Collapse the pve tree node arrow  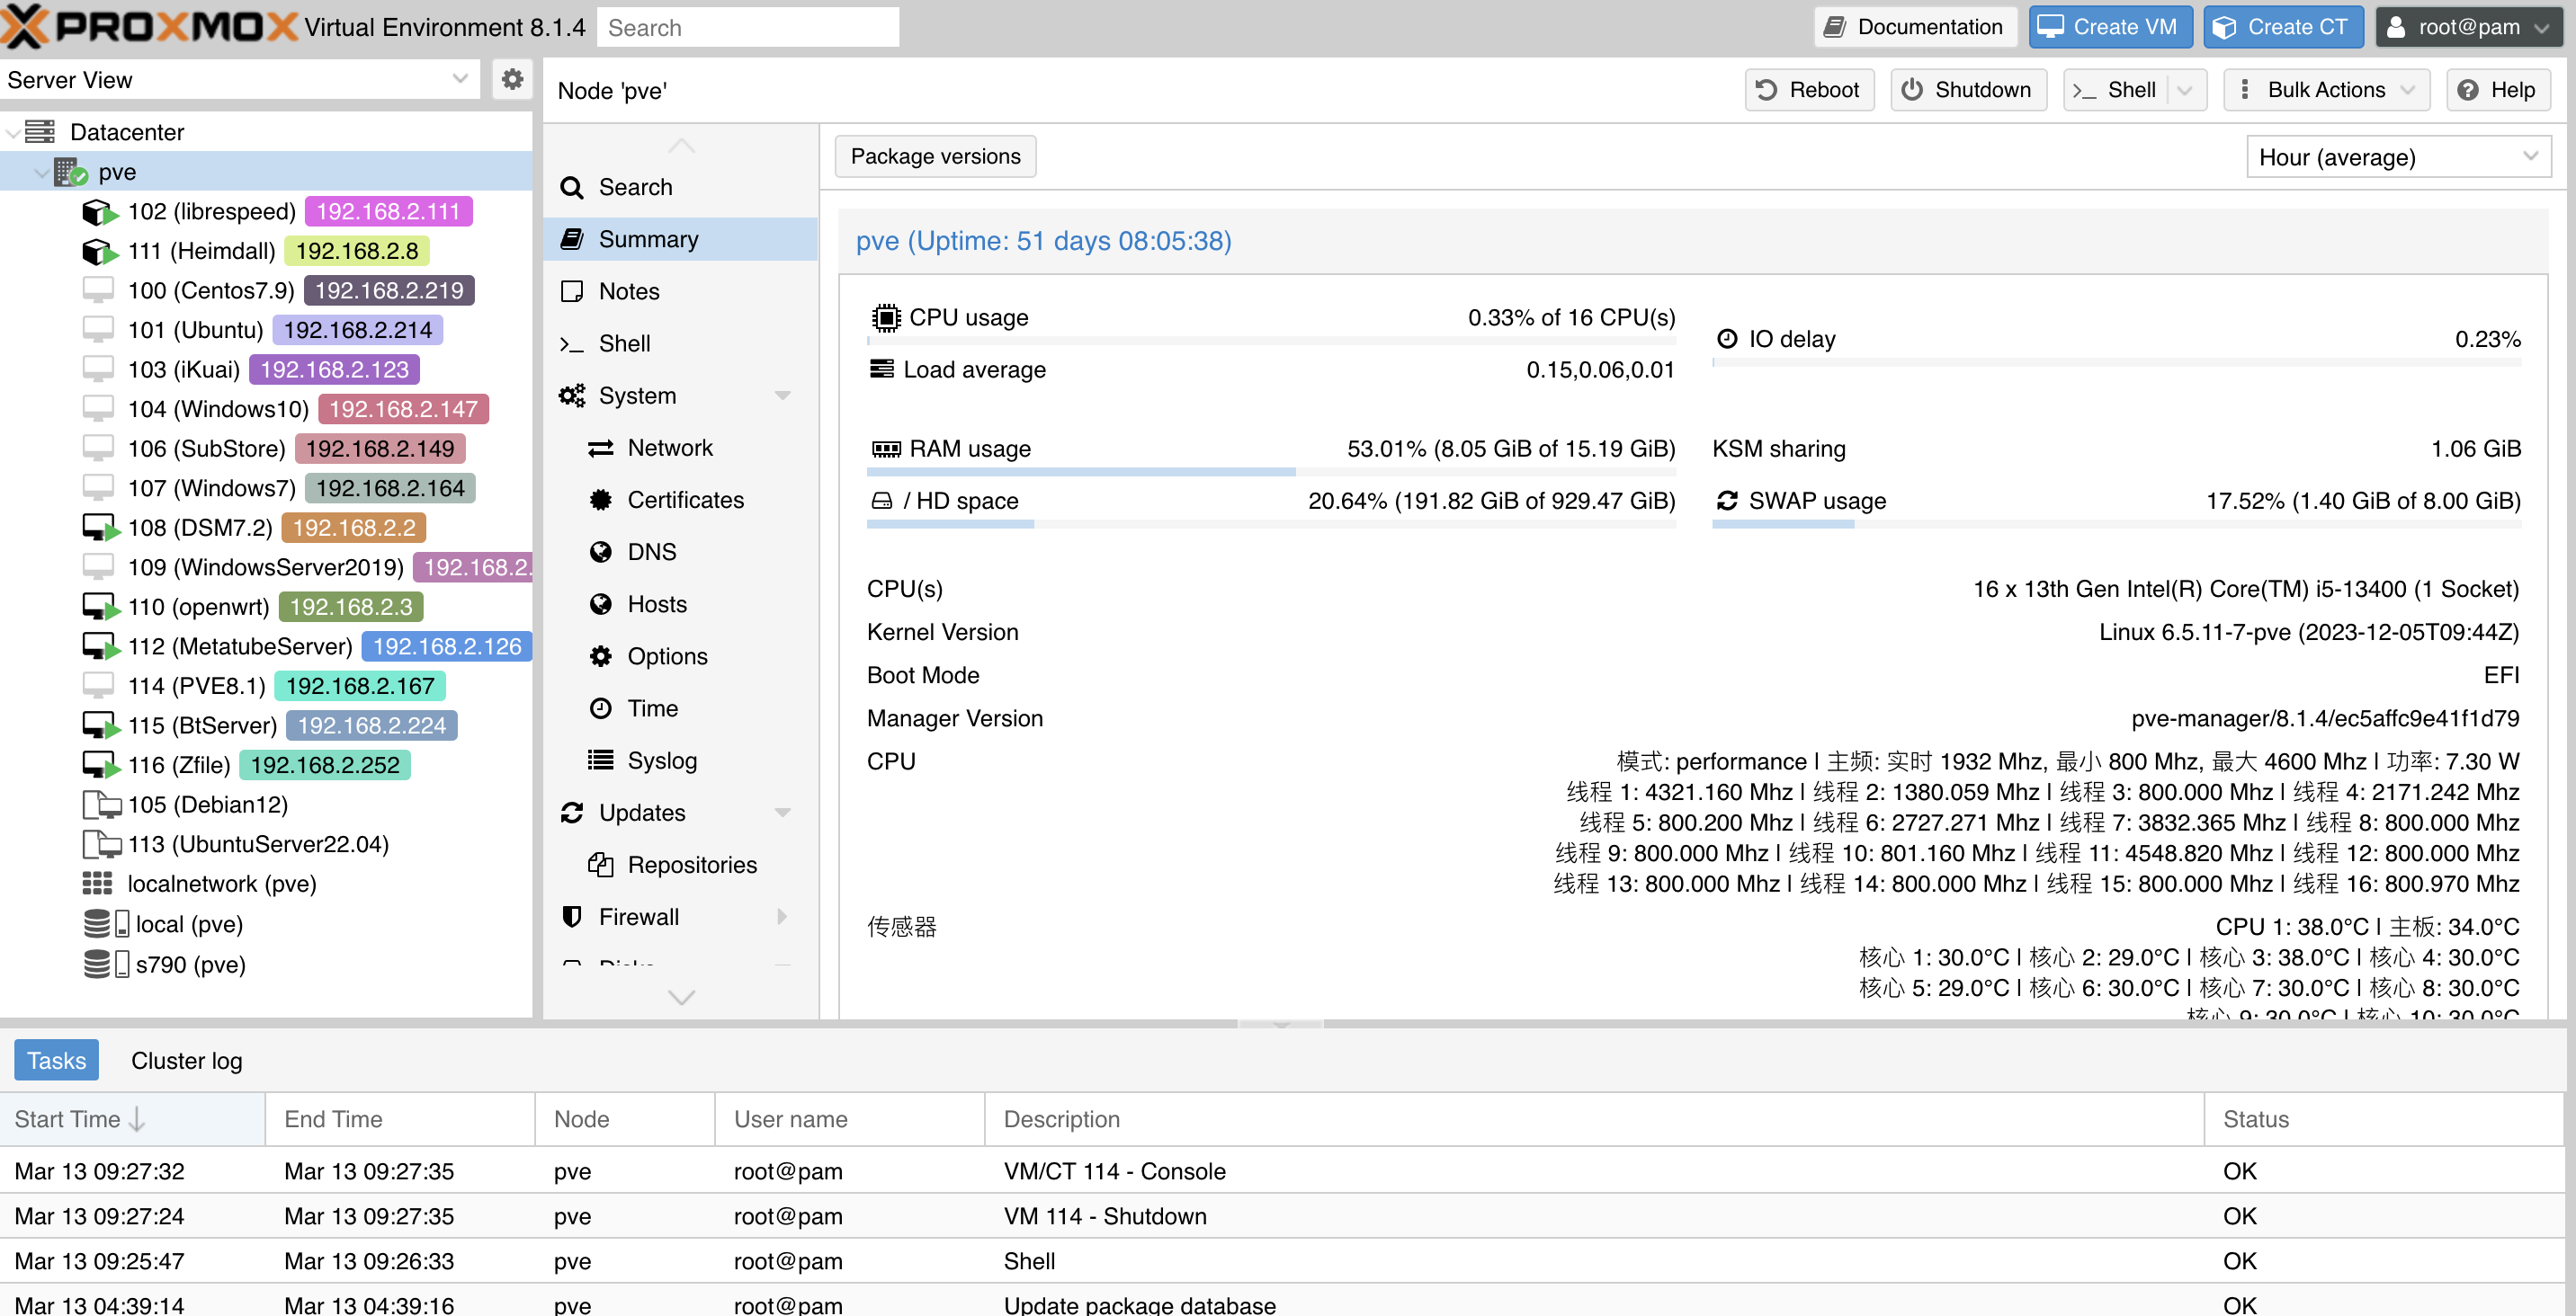coord(41,172)
